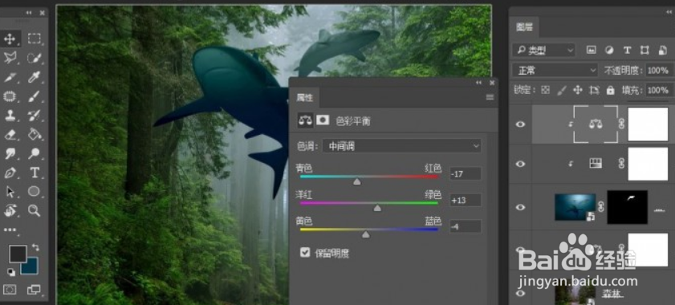Click the 填充 100% field
This screenshot has width=675, height=305.
pyautogui.click(x=659, y=90)
